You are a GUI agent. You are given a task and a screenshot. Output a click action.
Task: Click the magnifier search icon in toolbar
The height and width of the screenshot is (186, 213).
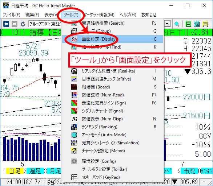coord(177,24)
